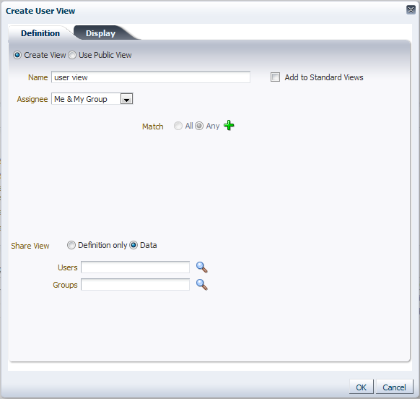The height and width of the screenshot is (399, 420).
Task: Close the Create User View dialog
Action: click(x=411, y=10)
